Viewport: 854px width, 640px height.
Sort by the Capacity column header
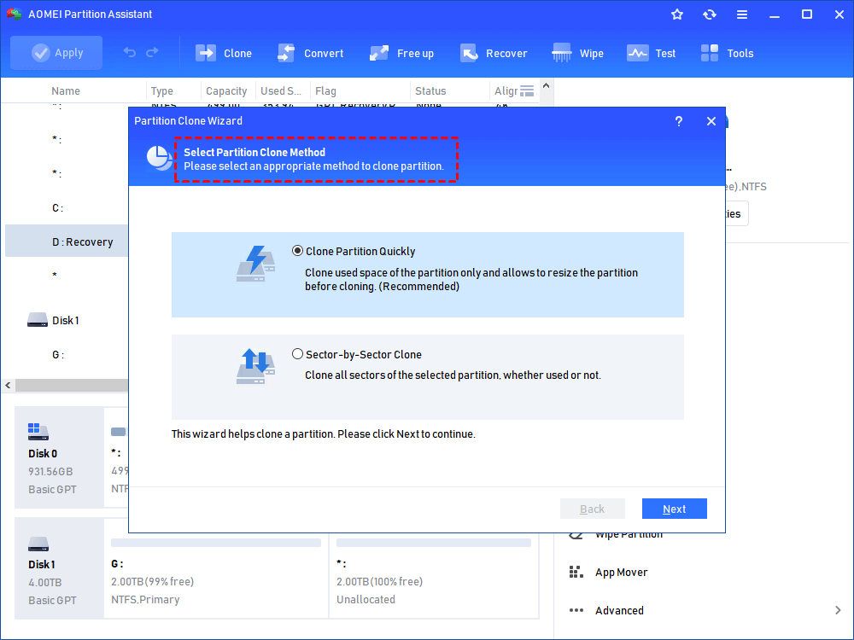tap(226, 91)
